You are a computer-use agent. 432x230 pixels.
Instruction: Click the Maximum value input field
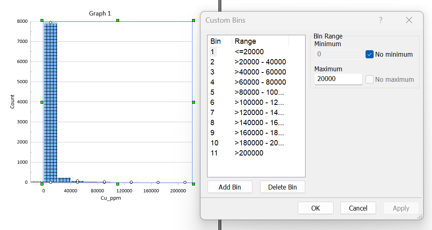tap(338, 79)
